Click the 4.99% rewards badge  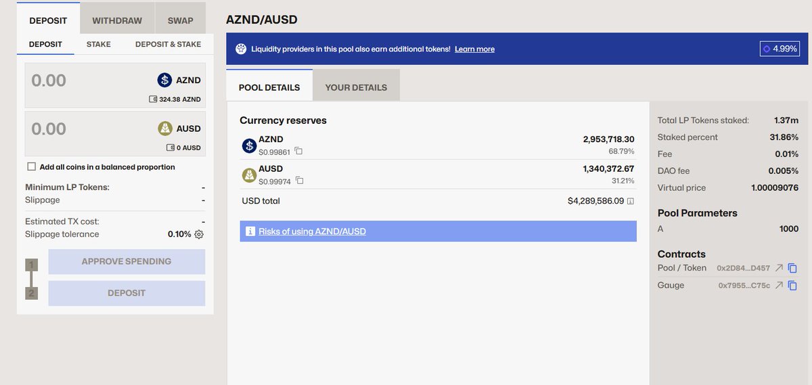[x=780, y=49]
